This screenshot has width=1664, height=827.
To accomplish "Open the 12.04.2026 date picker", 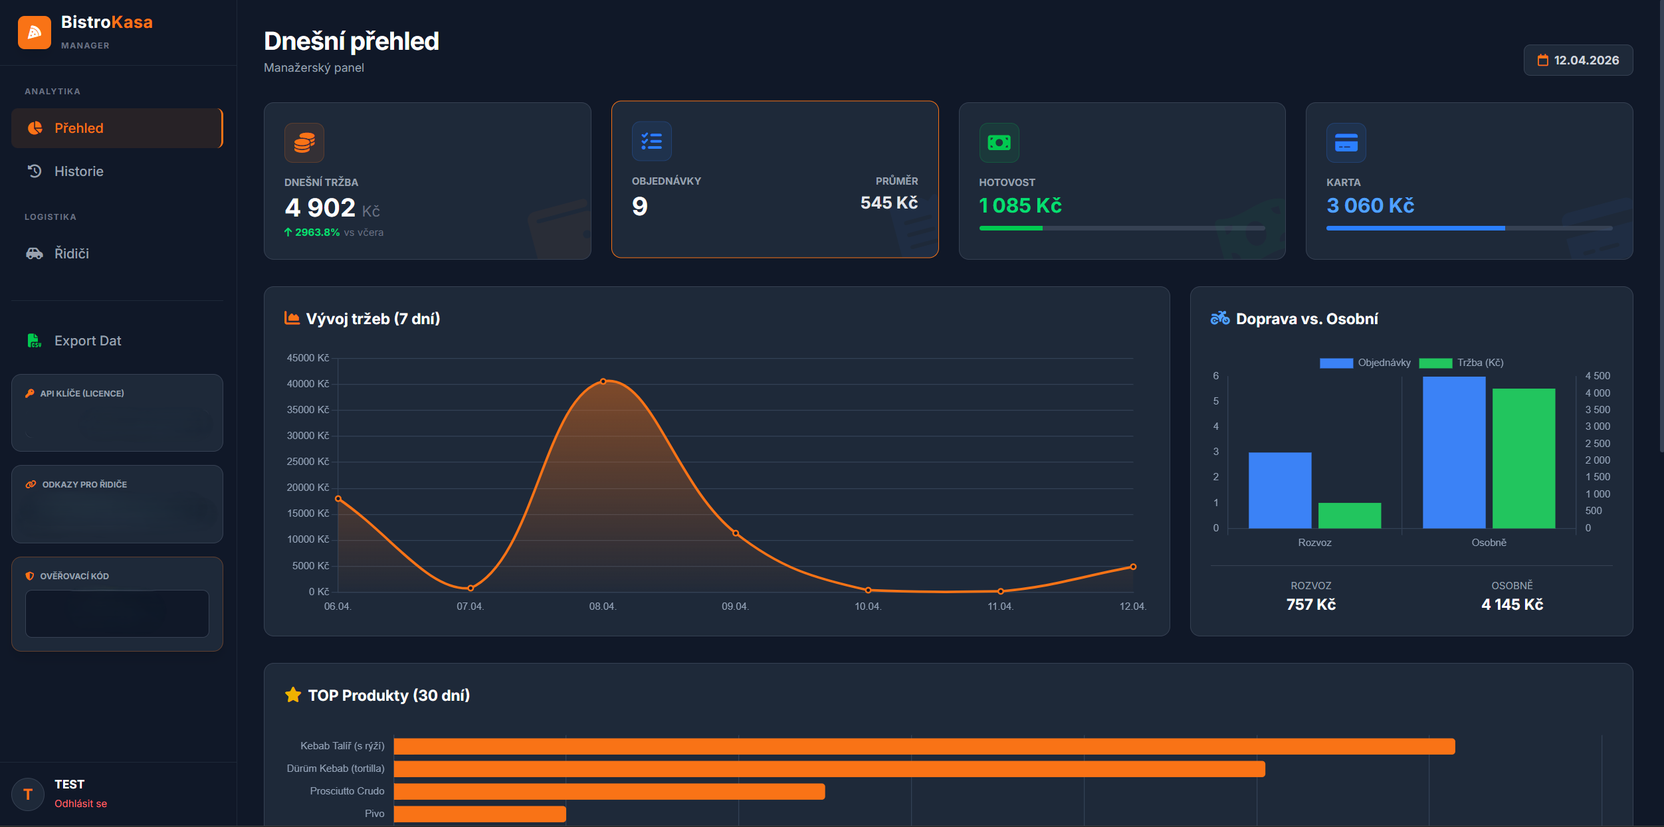I will pyautogui.click(x=1578, y=60).
